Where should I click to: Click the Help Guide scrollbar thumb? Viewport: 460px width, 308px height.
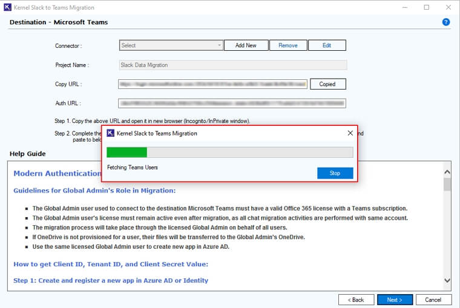[x=447, y=185]
